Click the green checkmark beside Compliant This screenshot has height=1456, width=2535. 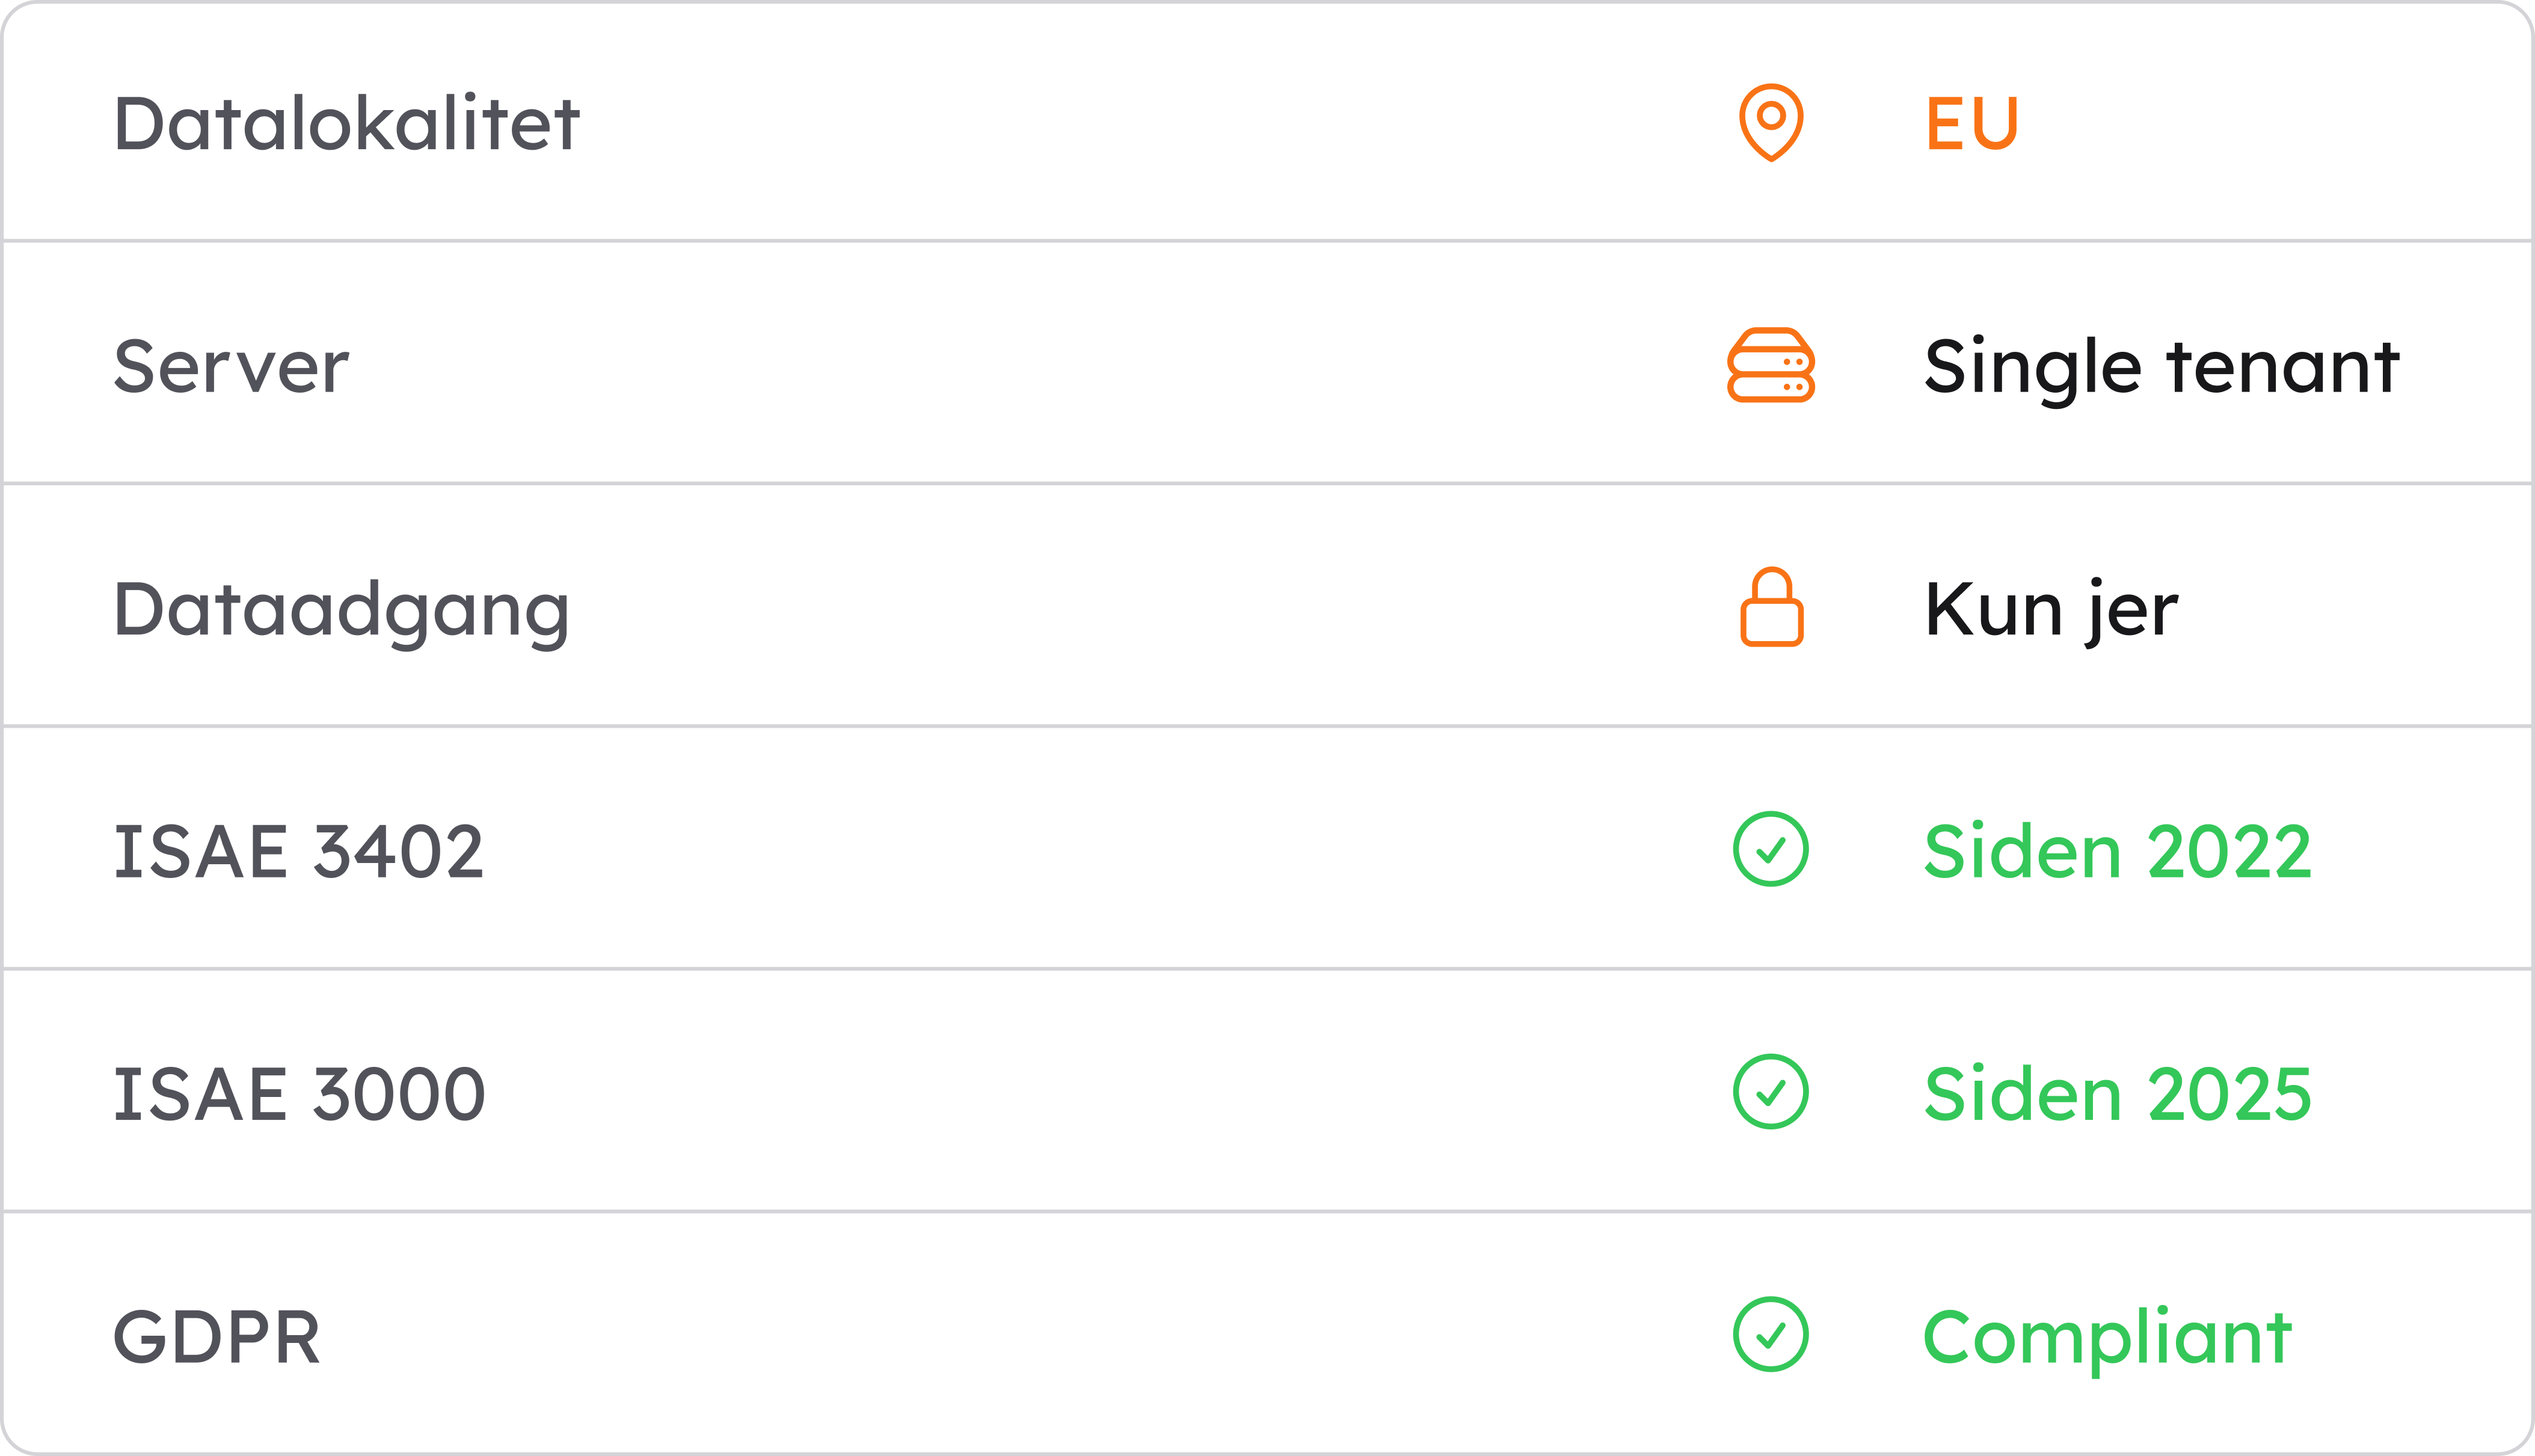click(1771, 1335)
